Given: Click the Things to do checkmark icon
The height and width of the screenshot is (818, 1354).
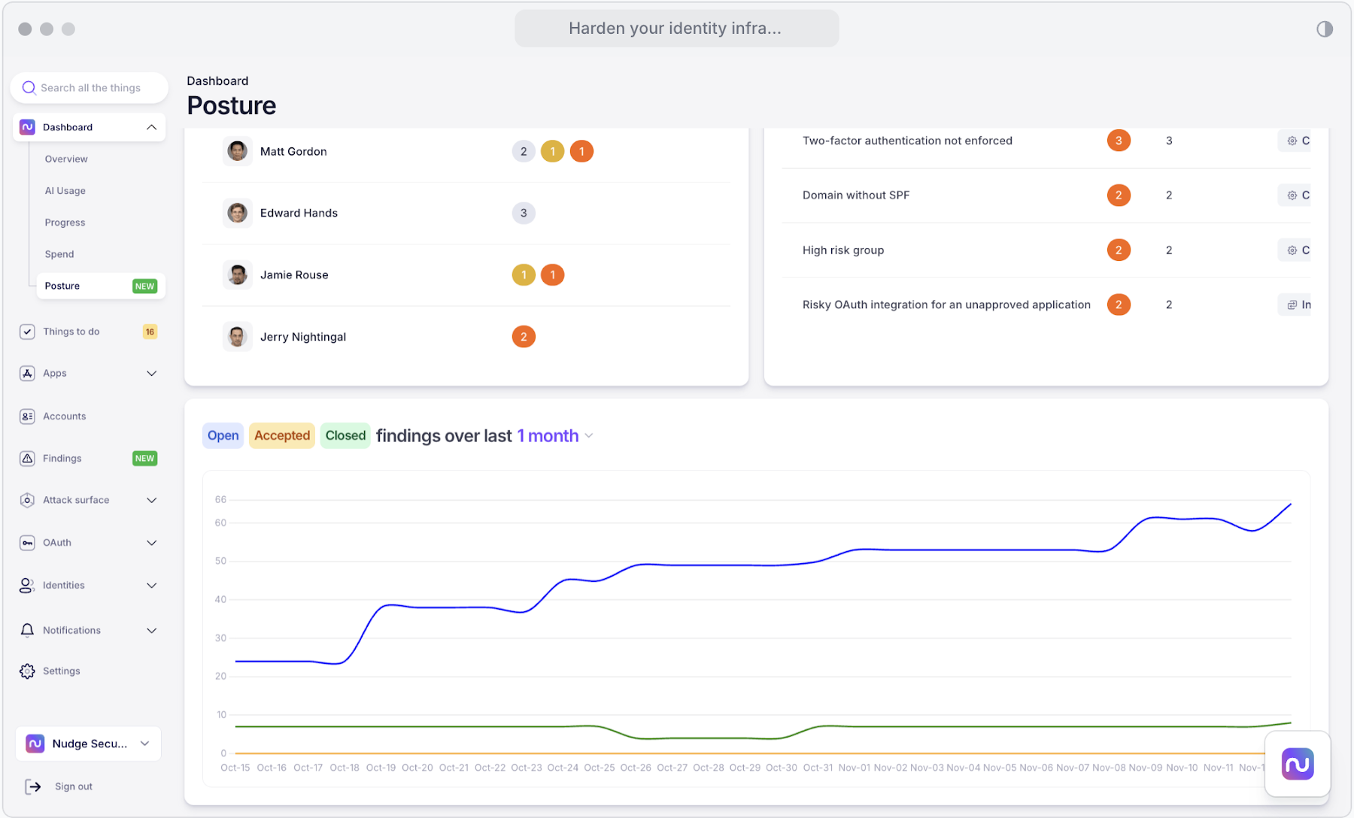Looking at the screenshot, I should click(27, 332).
